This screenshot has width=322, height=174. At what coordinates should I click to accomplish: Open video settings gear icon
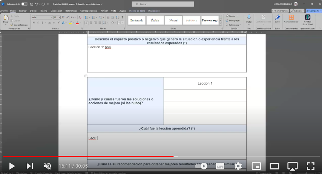(238, 166)
